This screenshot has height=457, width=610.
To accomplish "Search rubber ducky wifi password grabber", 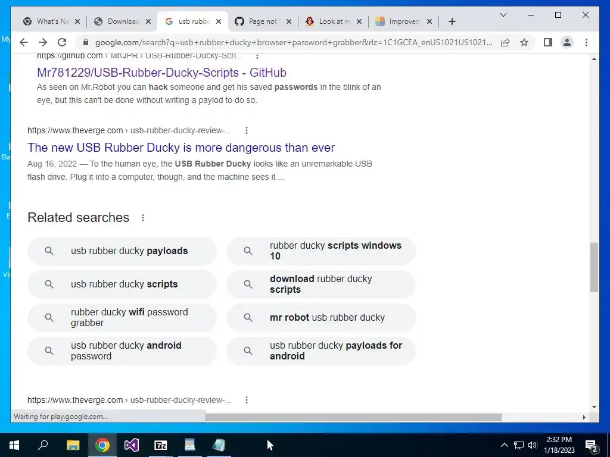I will 122,318.
